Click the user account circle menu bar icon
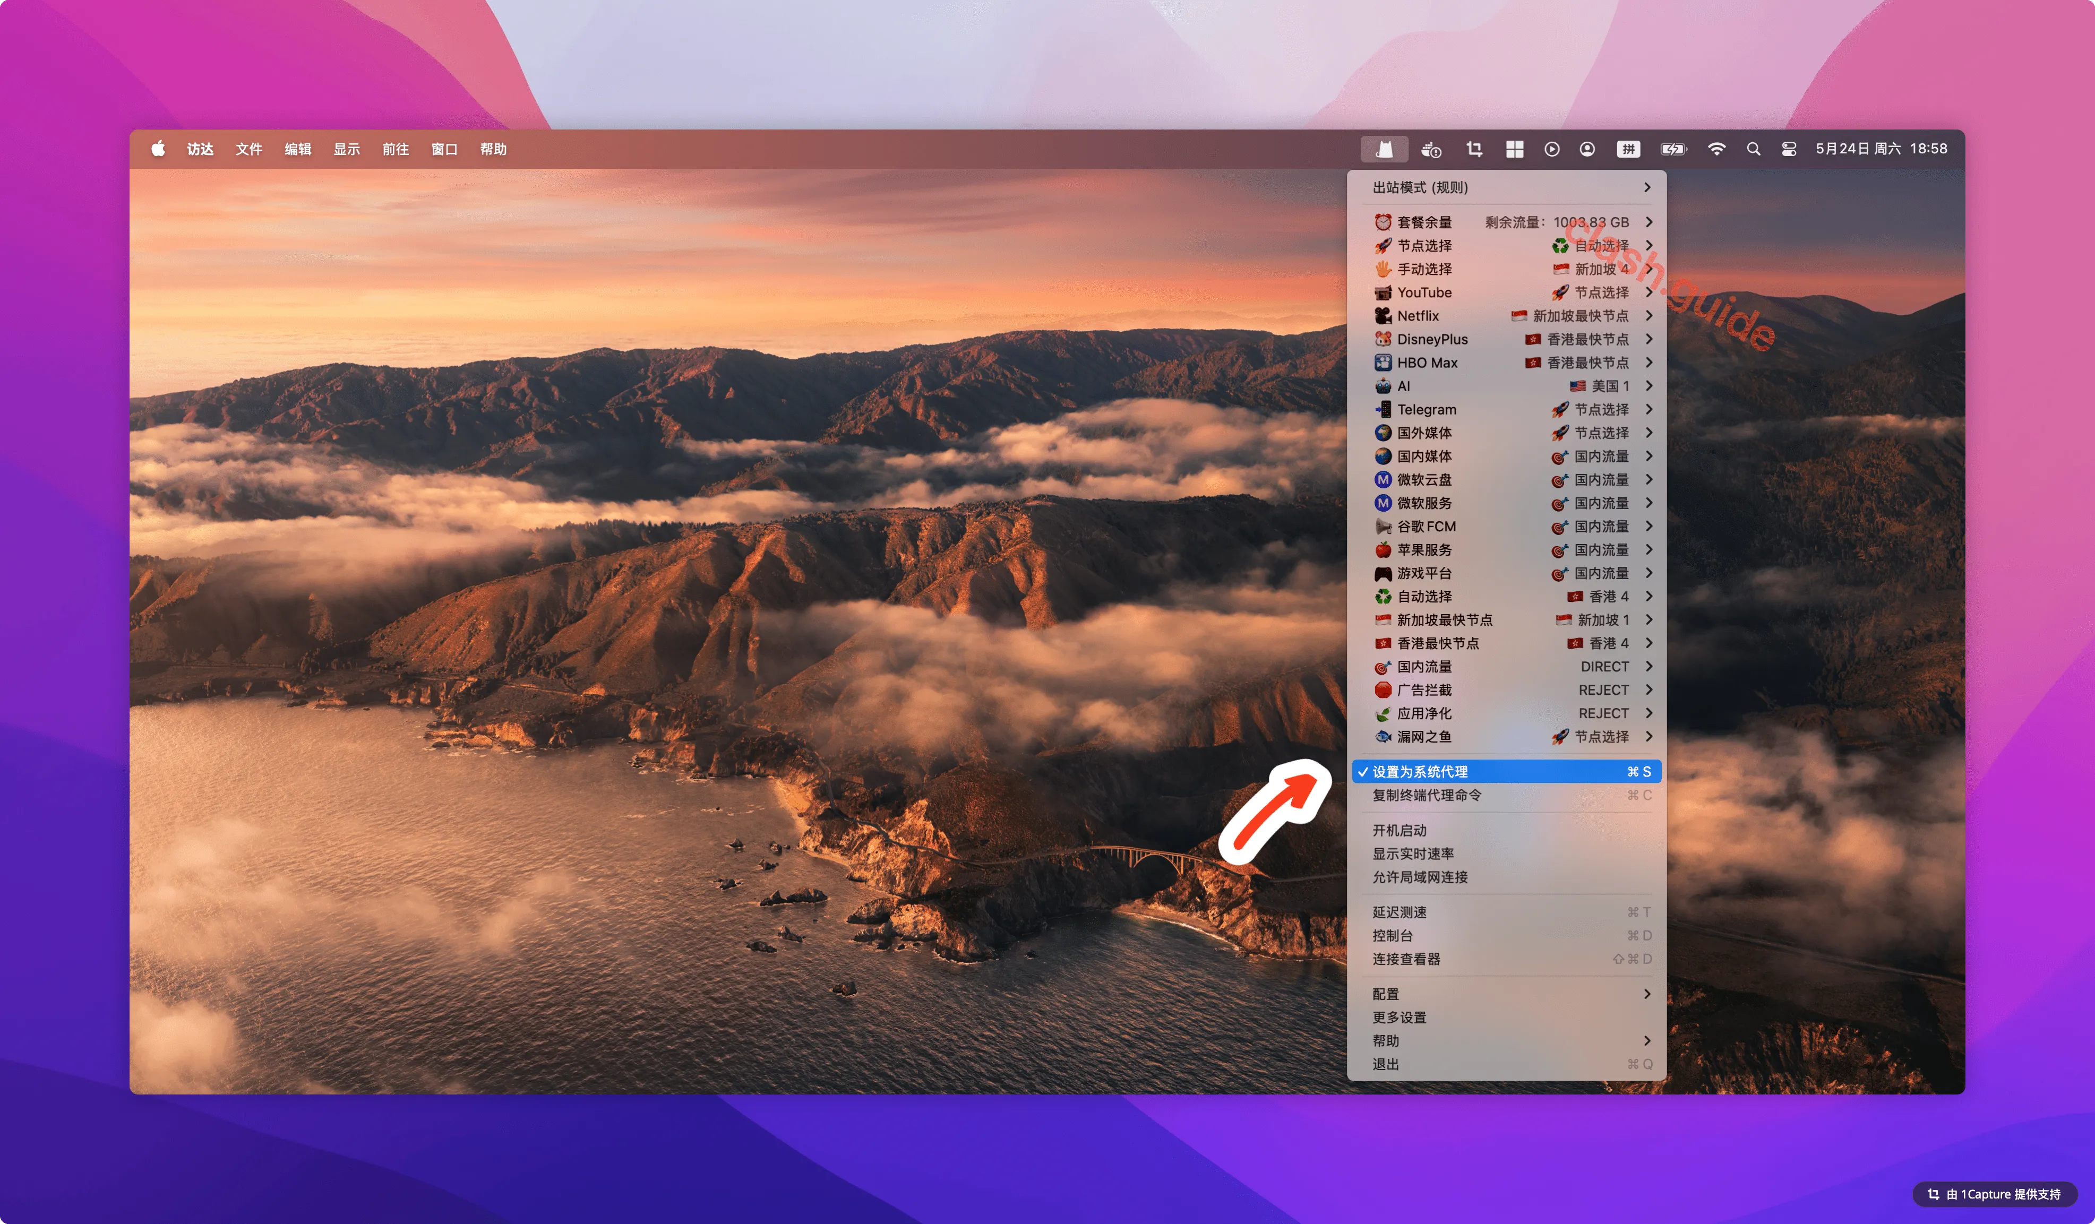 1587,149
